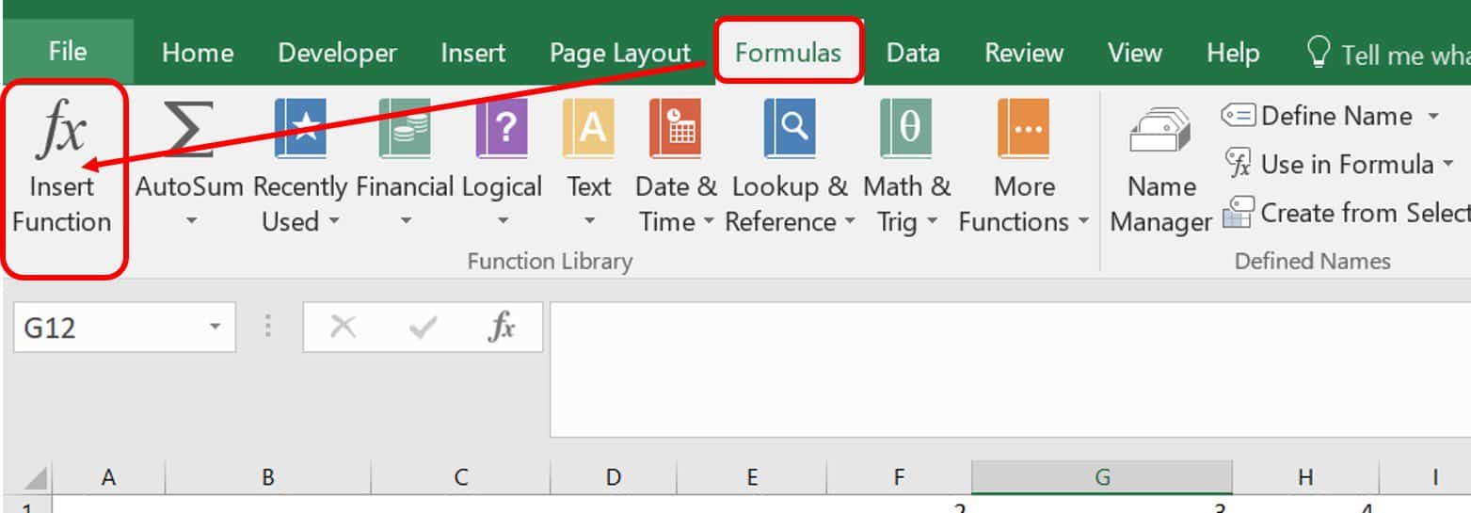Open Recently Used functions book icon
Image resolution: width=1471 pixels, height=513 pixels.
(300, 128)
